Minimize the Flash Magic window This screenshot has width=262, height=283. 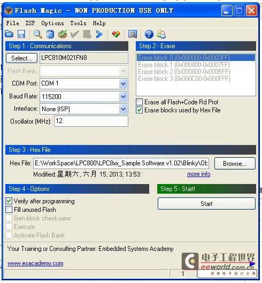pyautogui.click(x=227, y=10)
